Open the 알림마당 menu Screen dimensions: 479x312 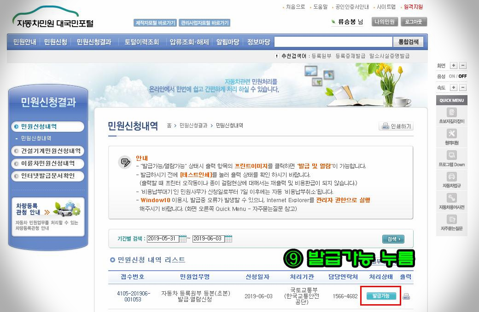(228, 42)
